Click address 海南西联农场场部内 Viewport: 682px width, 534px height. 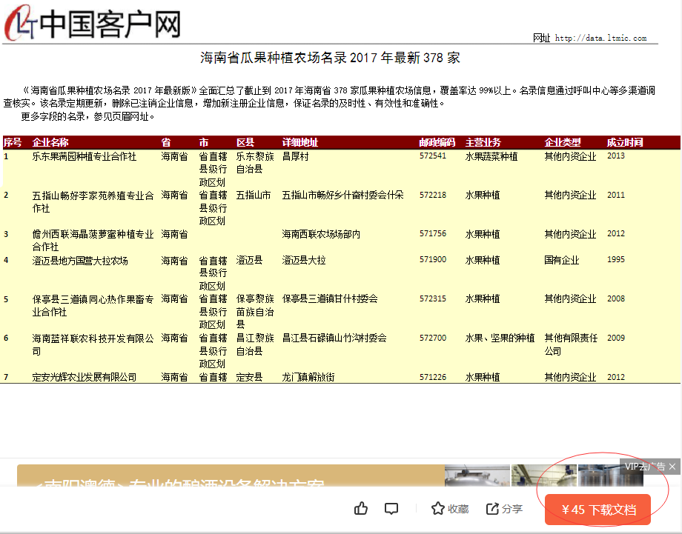(321, 234)
